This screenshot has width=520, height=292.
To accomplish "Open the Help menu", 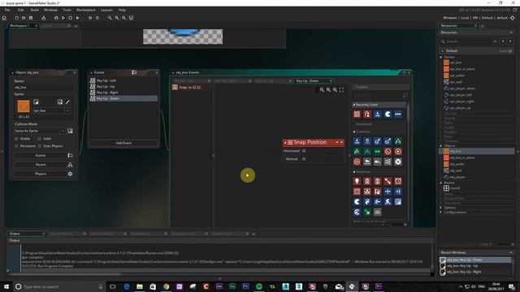I will pyautogui.click(x=122, y=10).
